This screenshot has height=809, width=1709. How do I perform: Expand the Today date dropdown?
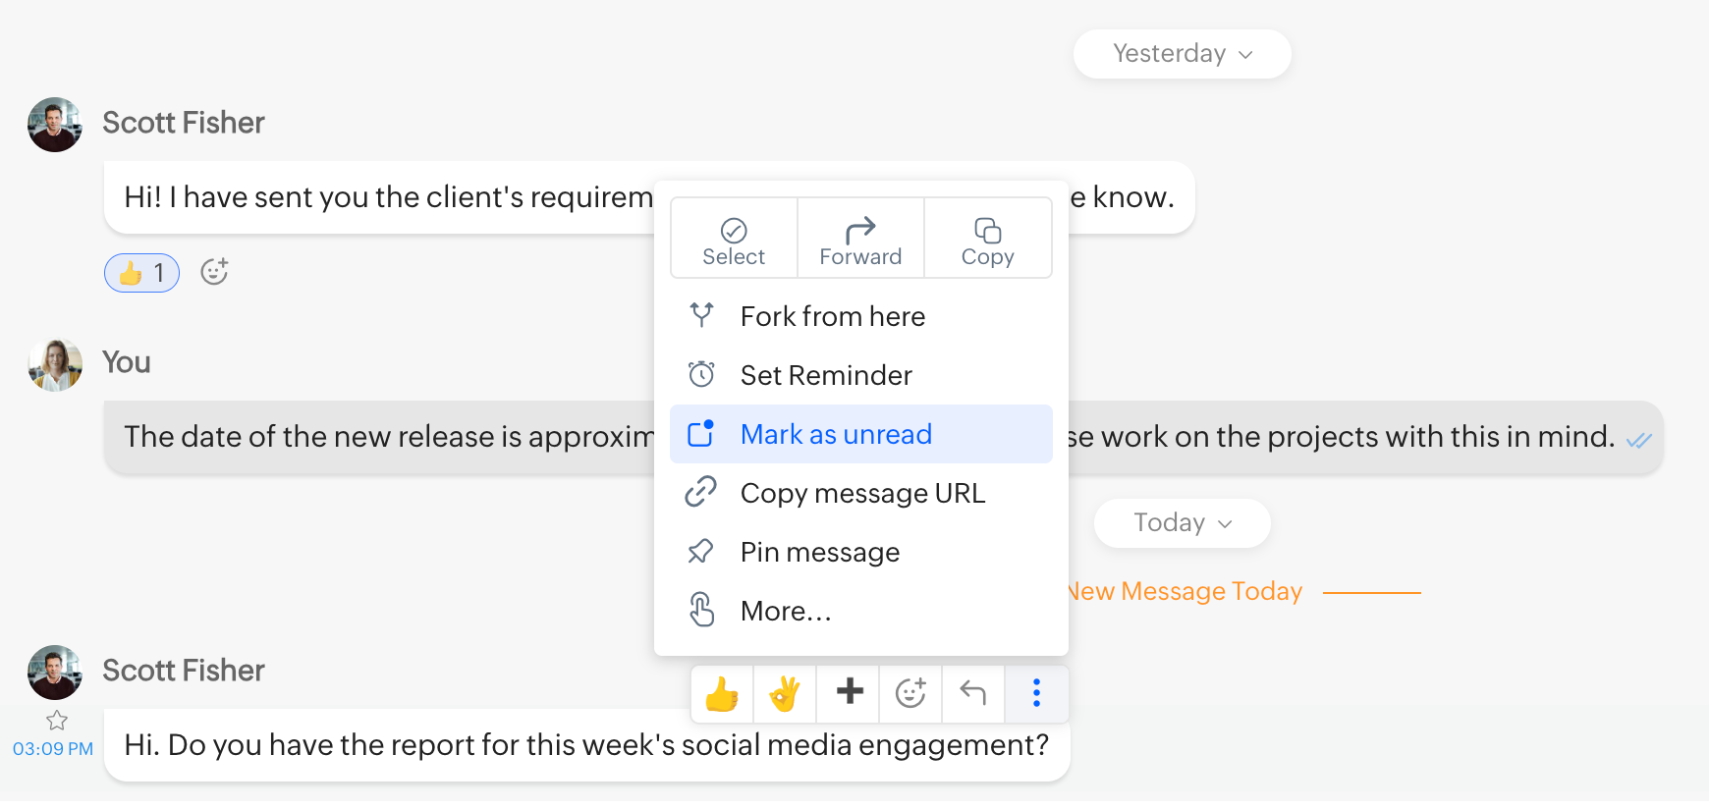pyautogui.click(x=1182, y=523)
